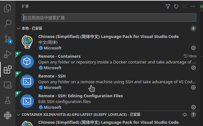The width and height of the screenshot is (203, 126).
Task: Open manage gear for Chinese Language Pack
Action: (x=193, y=48)
